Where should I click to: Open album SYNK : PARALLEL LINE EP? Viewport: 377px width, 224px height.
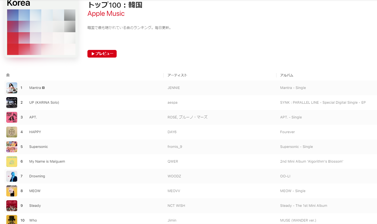pos(323,103)
